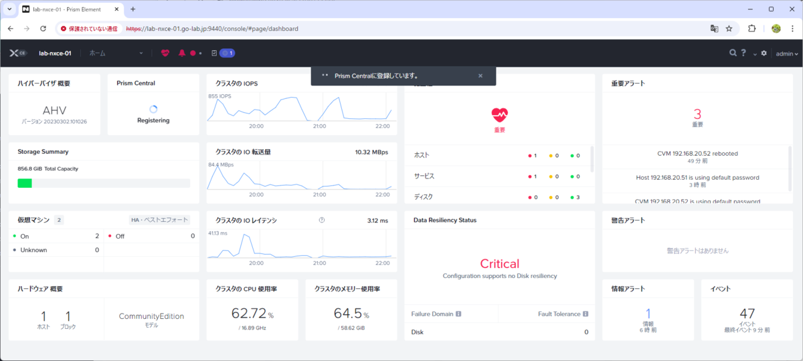803x361 pixels.
Task: Expand the chevron beside the help icon
Action: click(755, 53)
